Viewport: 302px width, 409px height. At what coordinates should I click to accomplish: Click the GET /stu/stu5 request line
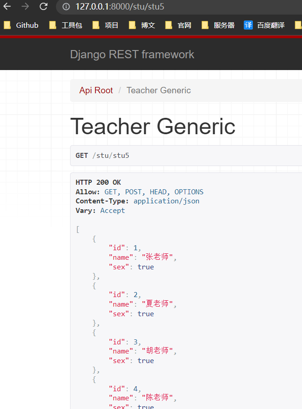102,156
